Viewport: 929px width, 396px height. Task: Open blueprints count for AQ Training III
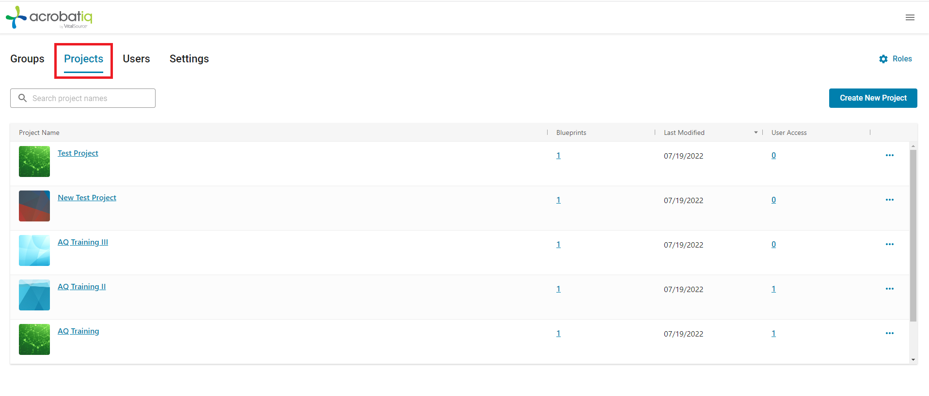pyautogui.click(x=558, y=245)
